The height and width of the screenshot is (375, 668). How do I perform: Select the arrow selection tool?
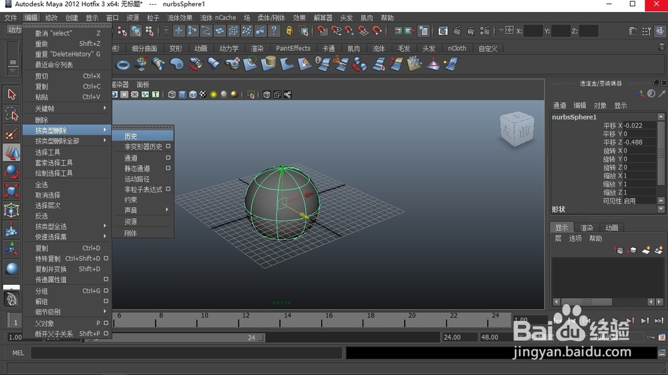point(11,95)
